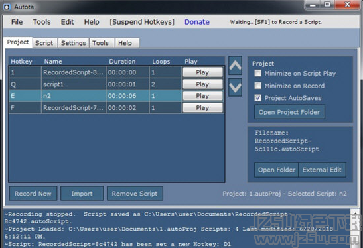Click the [Suspend Hotkeys] menu item

click(142, 22)
